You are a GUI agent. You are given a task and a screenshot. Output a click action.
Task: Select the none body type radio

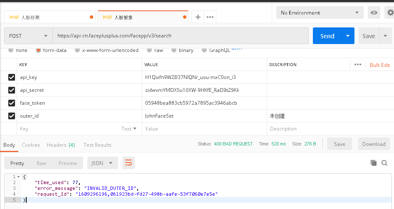pyautogui.click(x=10, y=50)
